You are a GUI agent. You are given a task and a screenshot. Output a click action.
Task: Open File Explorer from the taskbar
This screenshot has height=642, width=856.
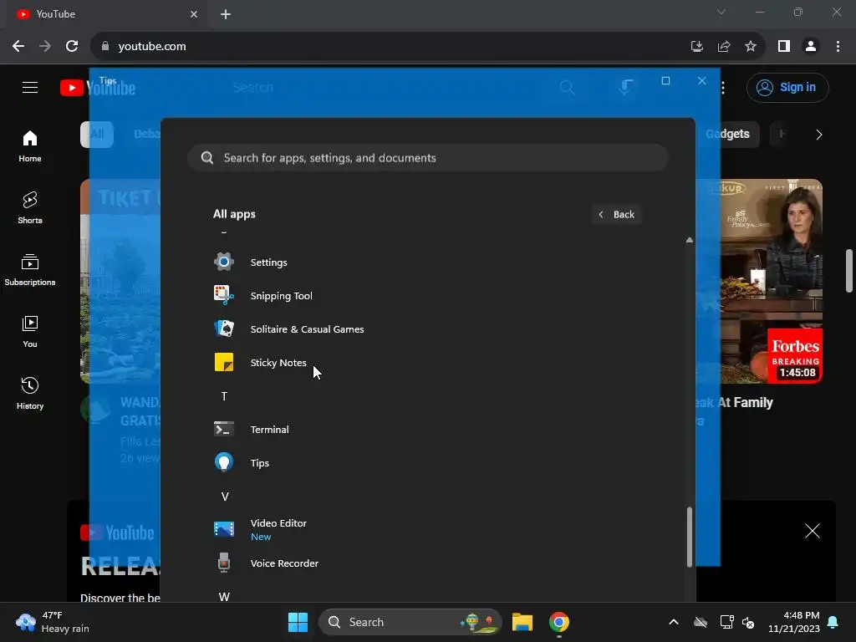coord(522,622)
